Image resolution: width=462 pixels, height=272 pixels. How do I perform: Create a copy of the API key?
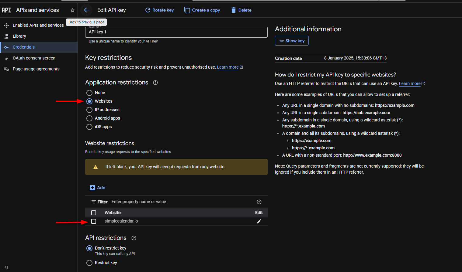point(202,10)
